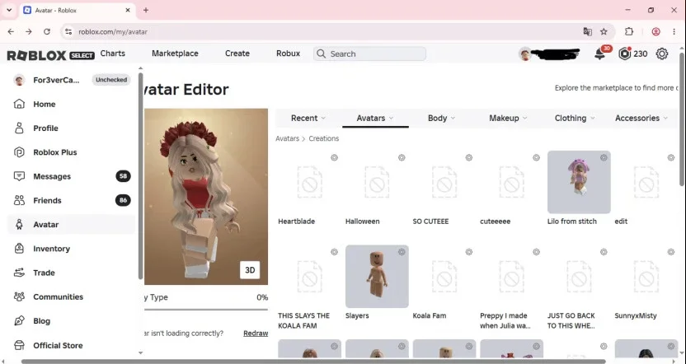Expand the Avatars dropdown tab
This screenshot has height=364, width=686.
(375, 118)
